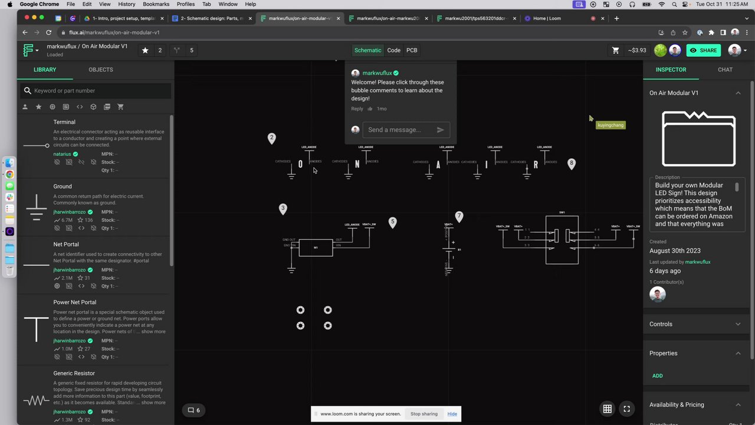
Task: Open Spotlight search in menu bar
Action: [x=675, y=4]
